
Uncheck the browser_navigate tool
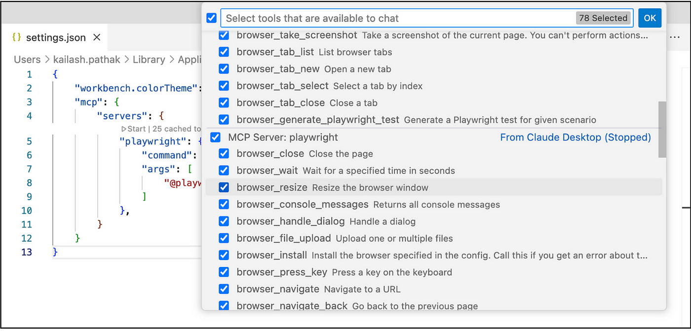224,289
